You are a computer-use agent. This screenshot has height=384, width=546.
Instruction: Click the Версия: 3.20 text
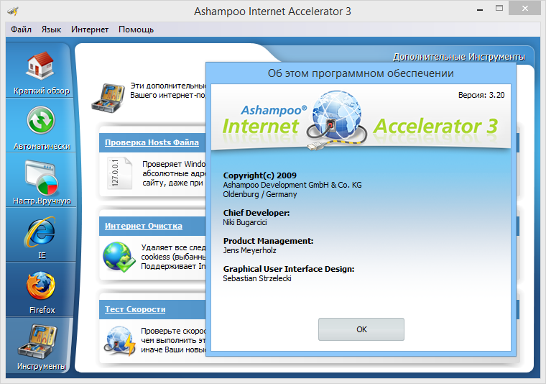coord(481,95)
